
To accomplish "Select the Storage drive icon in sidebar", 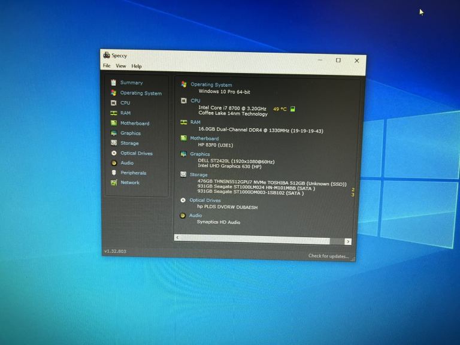I will coord(114,143).
